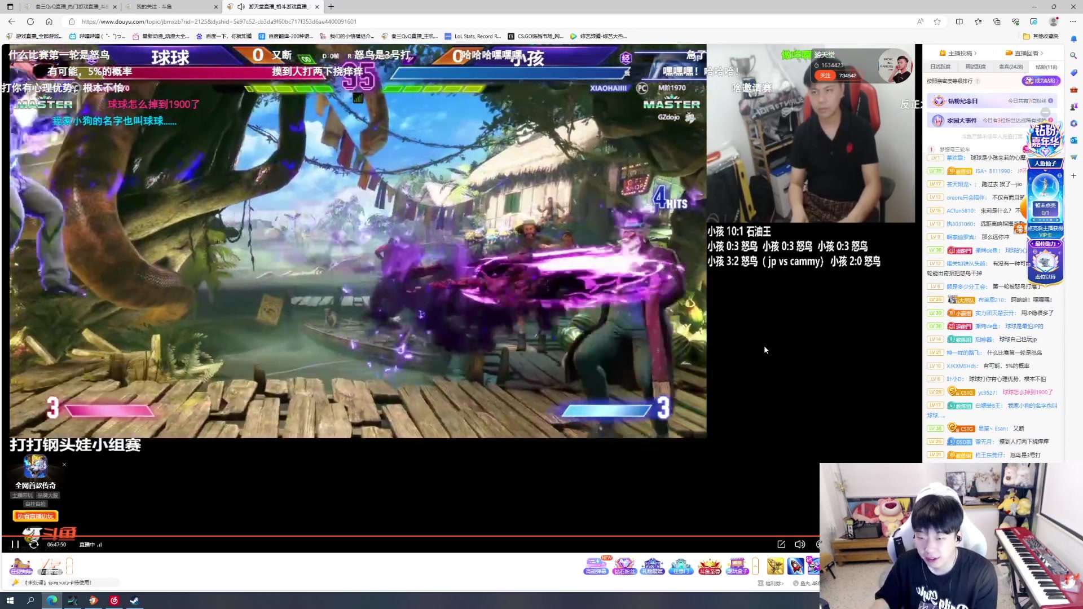The image size is (1083, 609).
Task: Pause the live stream playback
Action: point(15,544)
